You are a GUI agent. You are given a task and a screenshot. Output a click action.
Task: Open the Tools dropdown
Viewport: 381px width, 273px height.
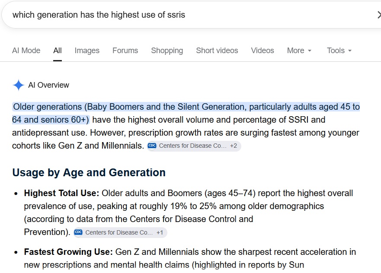pyautogui.click(x=339, y=51)
